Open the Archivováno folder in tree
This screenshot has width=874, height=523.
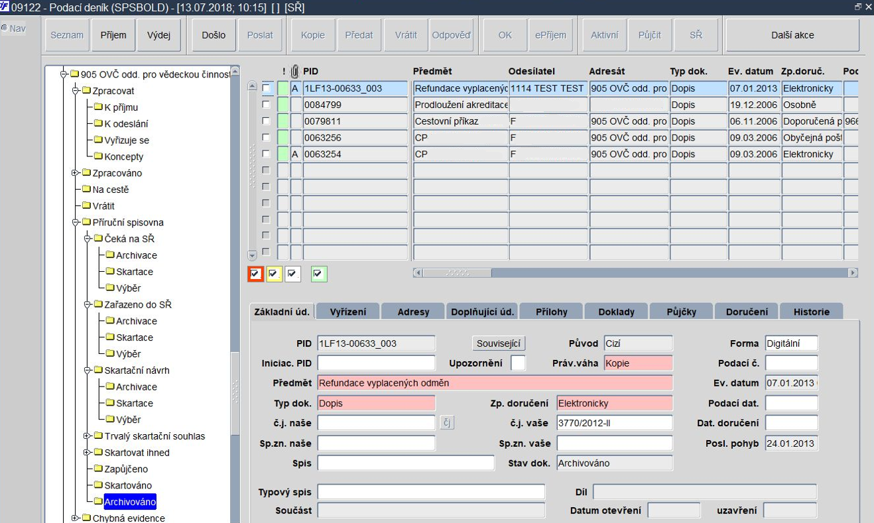point(129,502)
